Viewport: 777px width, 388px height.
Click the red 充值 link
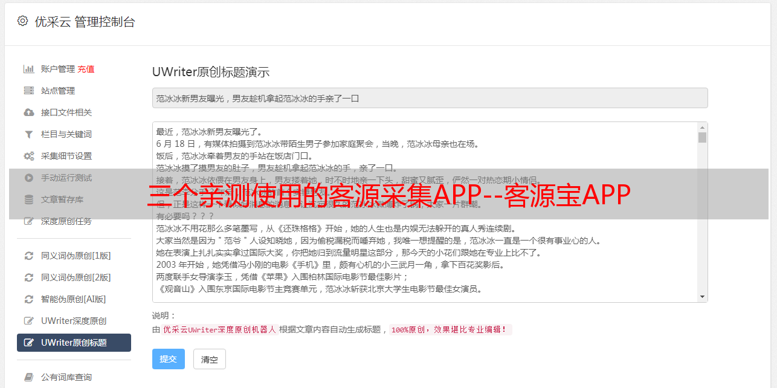tap(86, 69)
